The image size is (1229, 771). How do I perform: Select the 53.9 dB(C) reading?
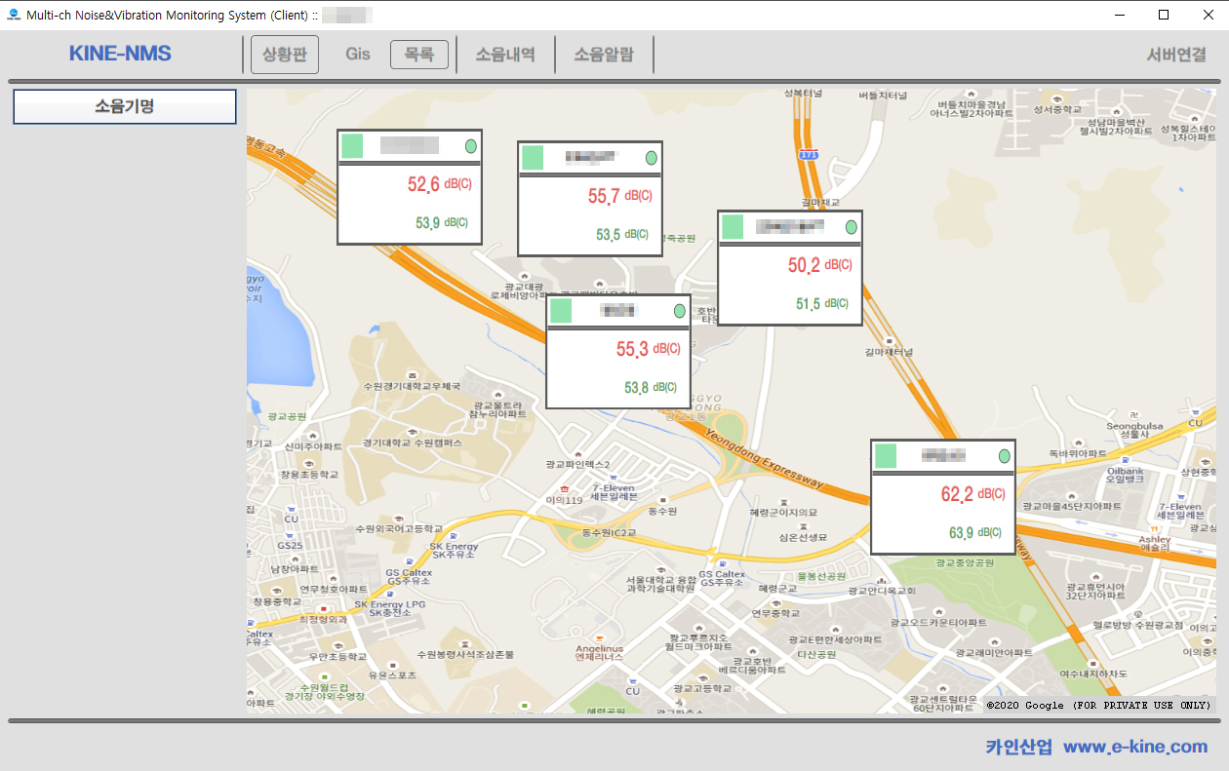(442, 223)
